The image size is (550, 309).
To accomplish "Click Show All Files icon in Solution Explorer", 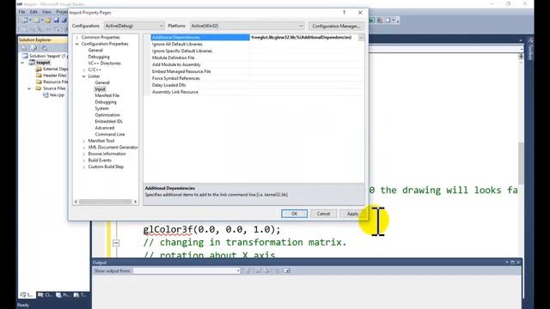I will click(34, 48).
